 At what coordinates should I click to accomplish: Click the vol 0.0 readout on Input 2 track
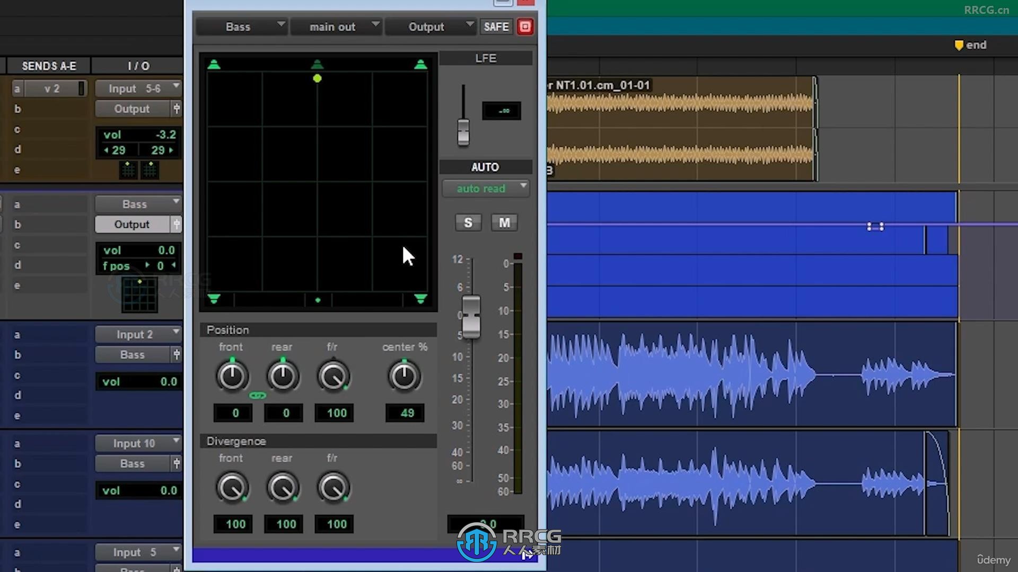coord(139,381)
